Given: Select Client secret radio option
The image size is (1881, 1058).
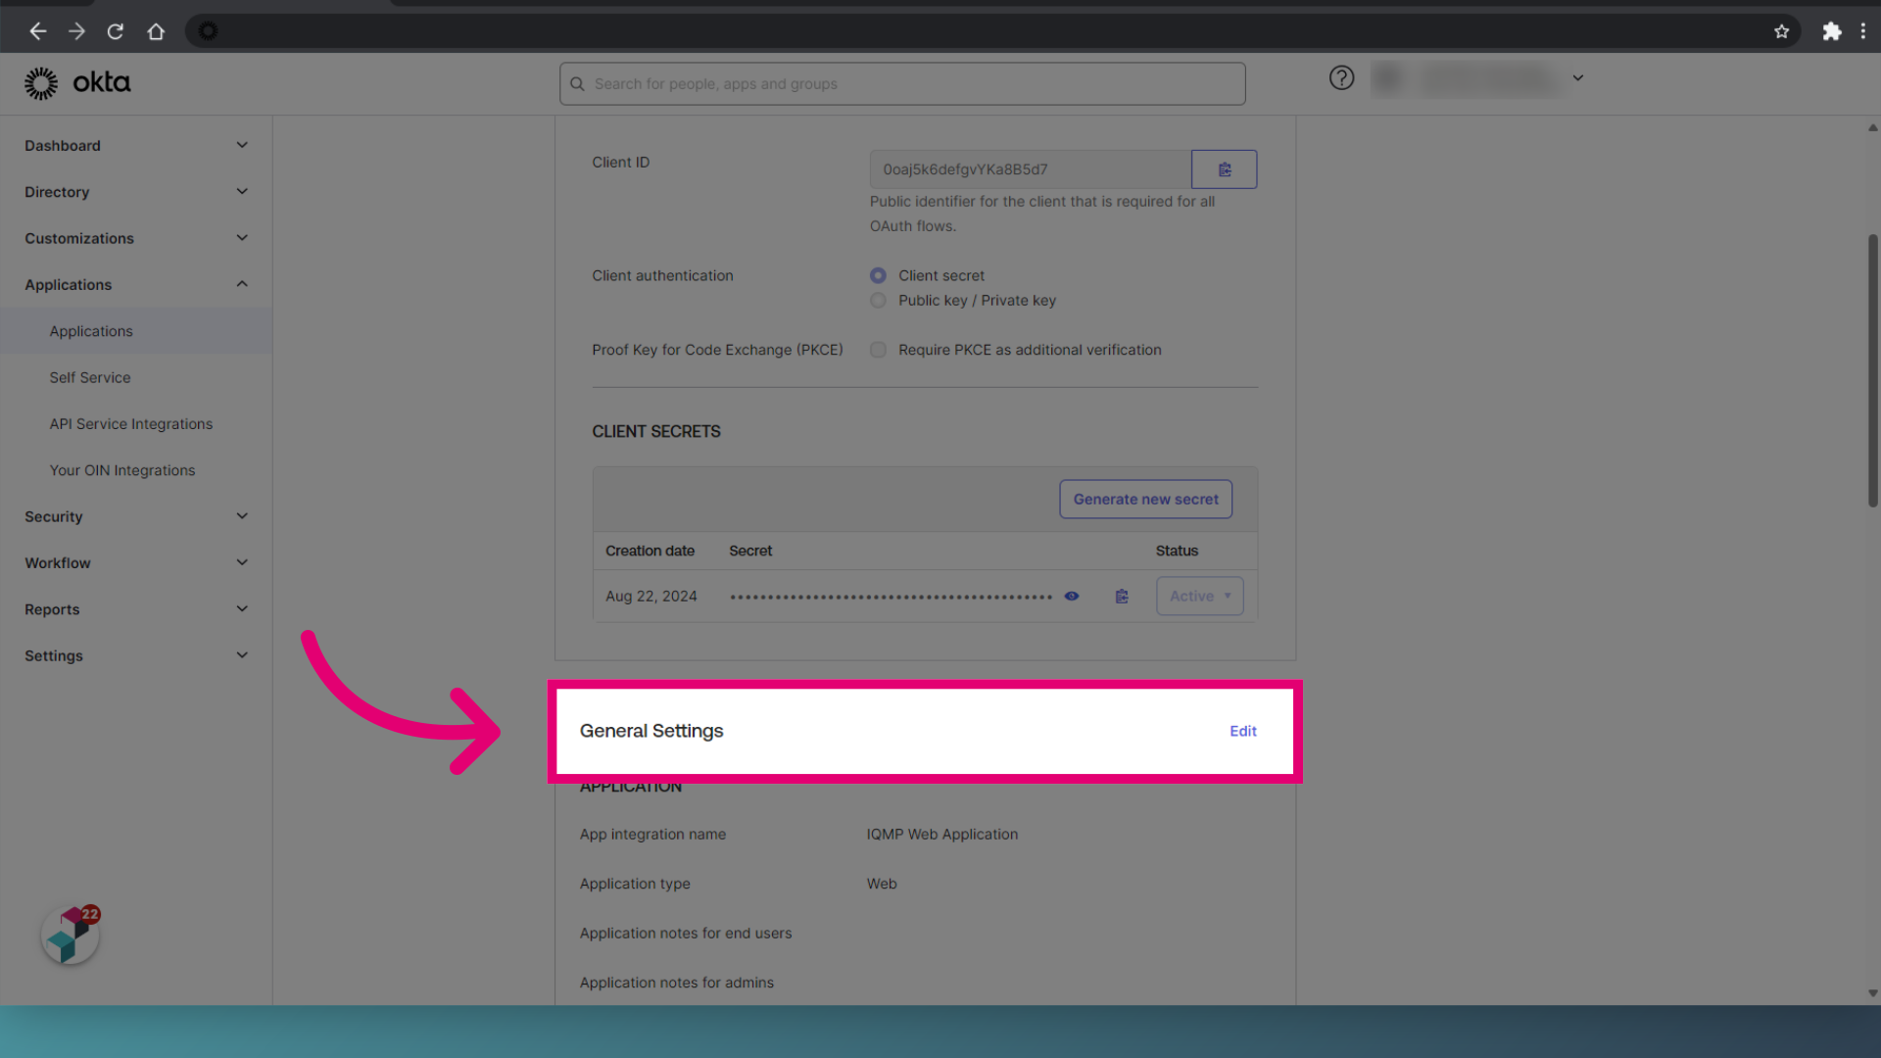Looking at the screenshot, I should [x=878, y=276].
